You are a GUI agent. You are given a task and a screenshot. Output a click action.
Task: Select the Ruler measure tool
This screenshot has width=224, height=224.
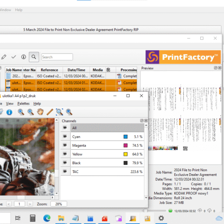[x=50, y=112]
